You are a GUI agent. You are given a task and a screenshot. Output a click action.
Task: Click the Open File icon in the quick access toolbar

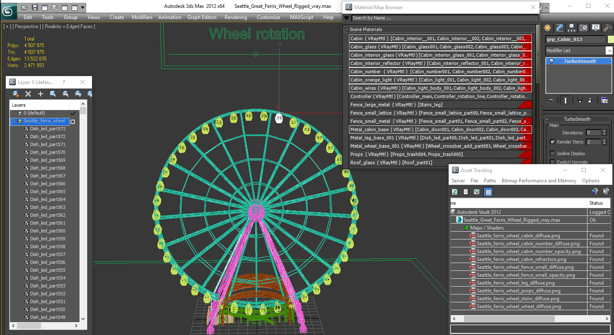[x=25, y=7]
